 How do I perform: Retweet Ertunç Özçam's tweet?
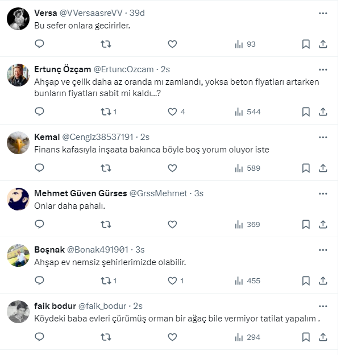(x=106, y=112)
